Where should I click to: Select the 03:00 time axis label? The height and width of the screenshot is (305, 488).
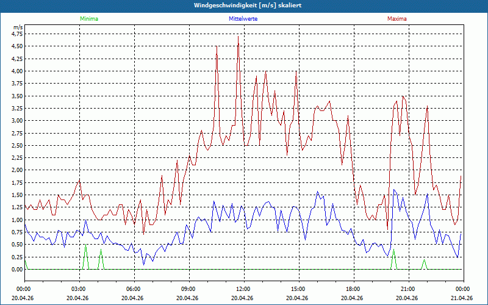pyautogui.click(x=79, y=289)
